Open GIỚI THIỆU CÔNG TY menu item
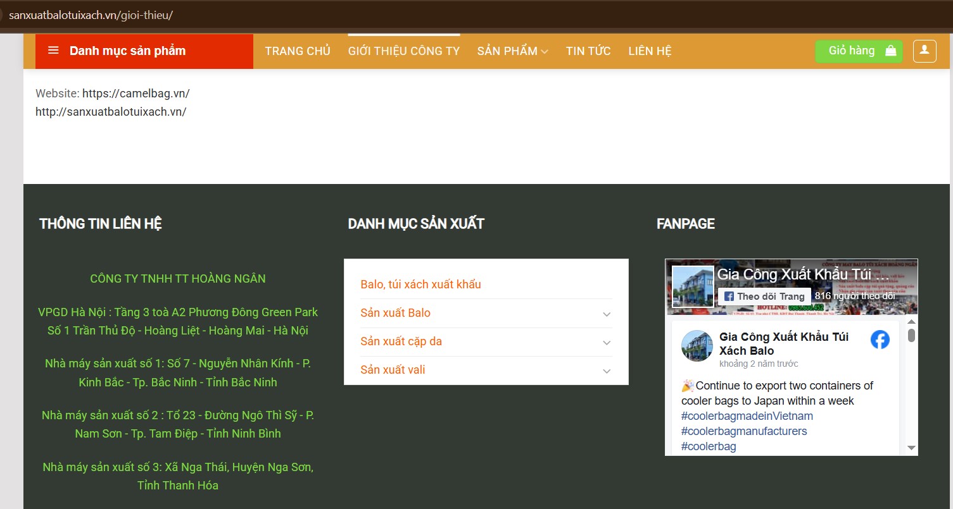Screen dimensions: 953x509 pyautogui.click(x=404, y=51)
